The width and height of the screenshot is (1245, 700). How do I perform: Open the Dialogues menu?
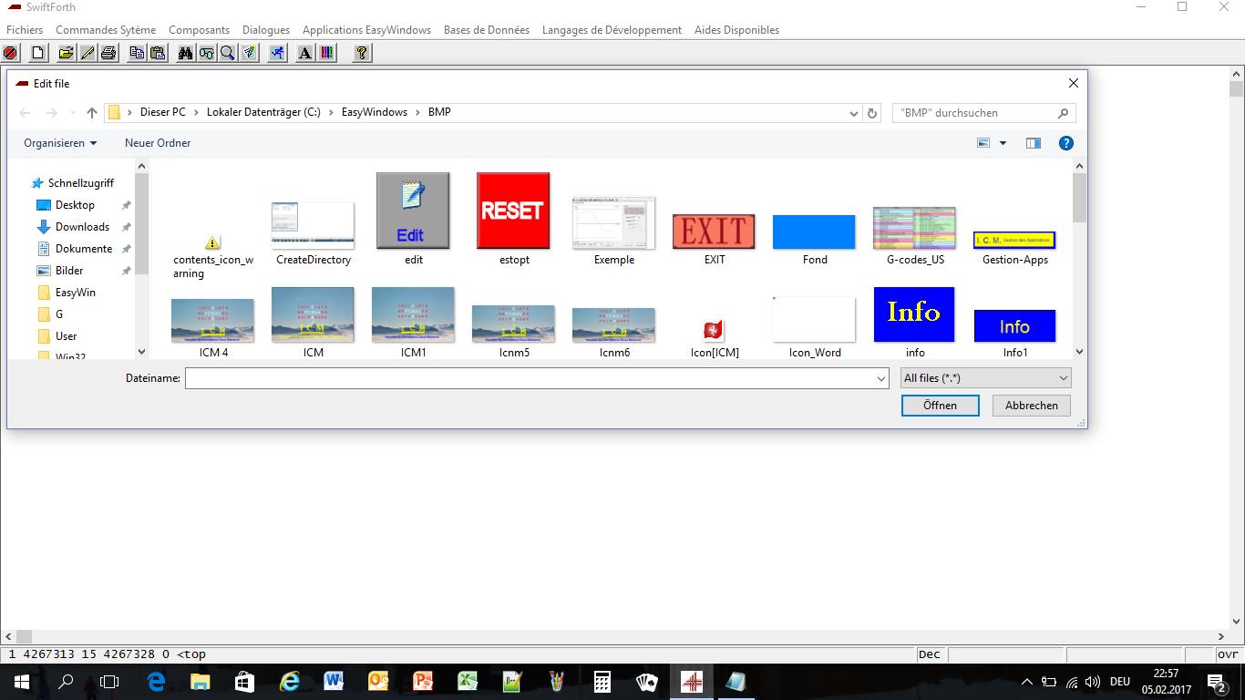point(266,30)
